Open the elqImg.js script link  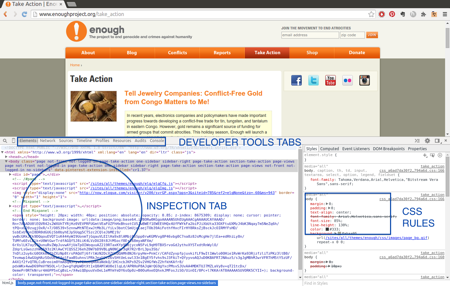click(x=132, y=188)
